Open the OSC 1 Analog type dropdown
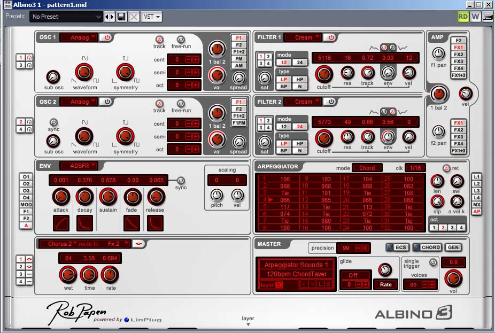The width and height of the screenshot is (495, 333). point(79,37)
